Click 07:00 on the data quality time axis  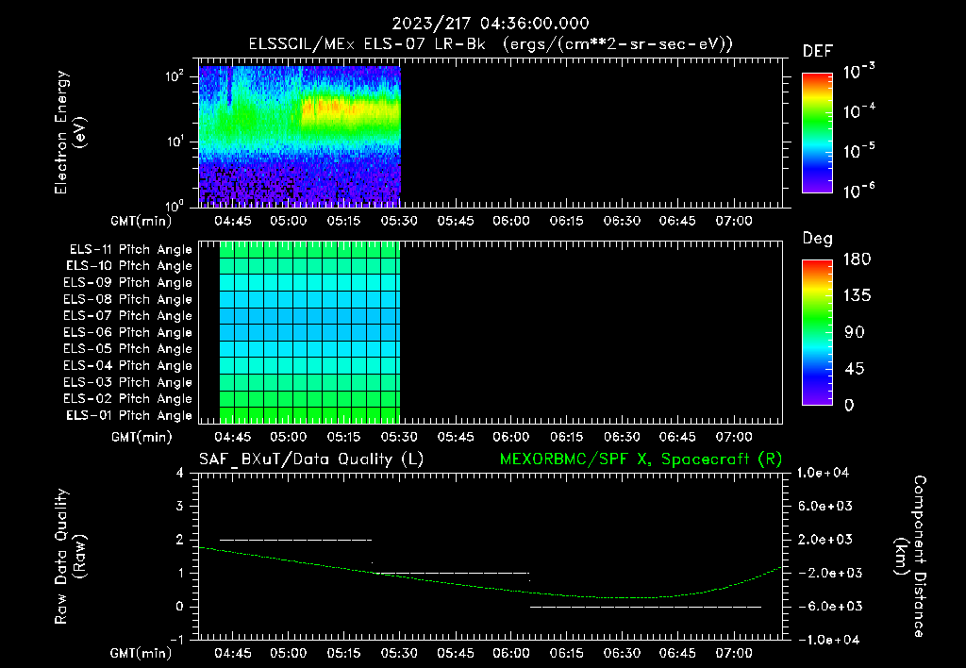(x=734, y=653)
